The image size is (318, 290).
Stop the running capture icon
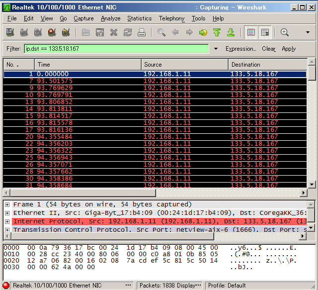(52, 32)
